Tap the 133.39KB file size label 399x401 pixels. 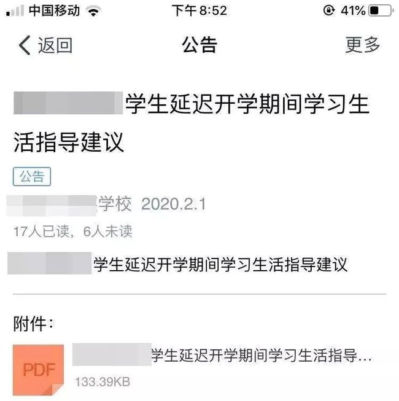click(103, 382)
